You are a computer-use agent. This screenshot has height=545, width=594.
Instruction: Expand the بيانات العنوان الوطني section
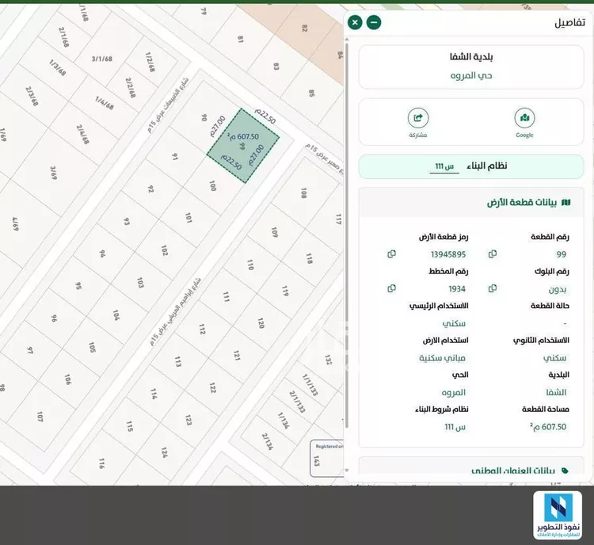tap(471, 466)
